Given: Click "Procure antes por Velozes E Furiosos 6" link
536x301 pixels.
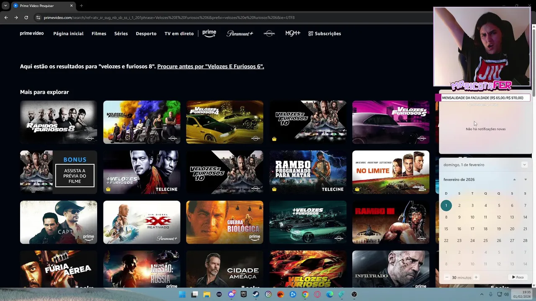Looking at the screenshot, I should [x=211, y=66].
